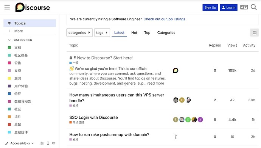The height and width of the screenshot is (148, 261).
Task: Open the 插件 category
Action: point(17,117)
